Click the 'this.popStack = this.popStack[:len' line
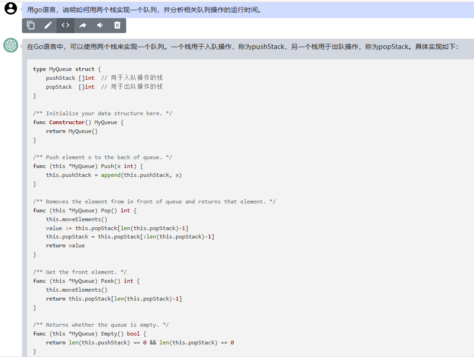This screenshot has height=357, width=474. [x=130, y=237]
